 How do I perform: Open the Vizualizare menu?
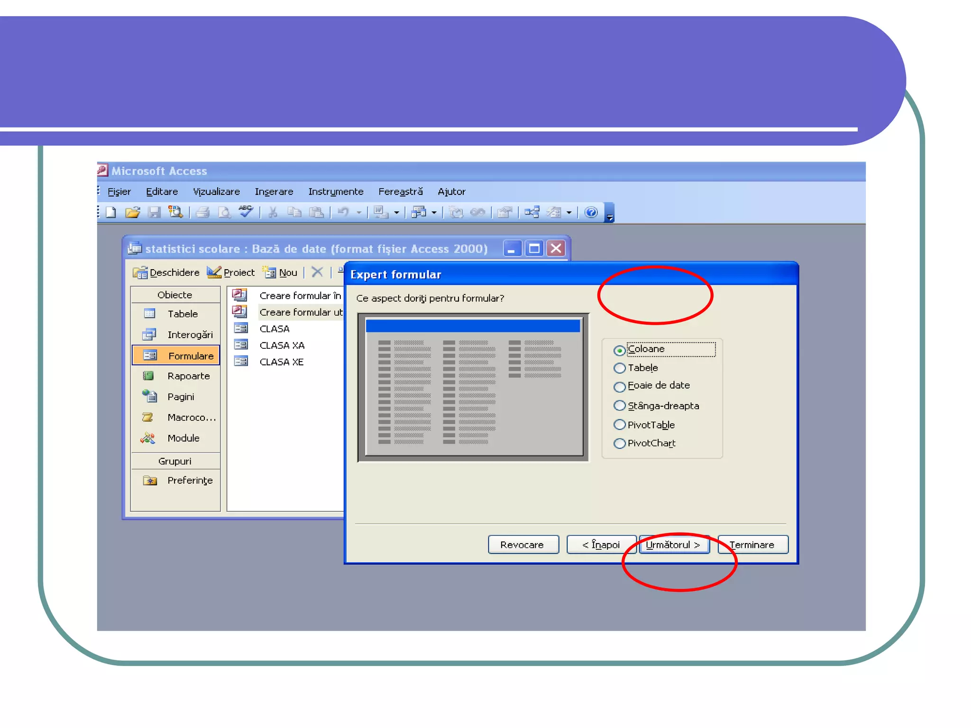(216, 191)
